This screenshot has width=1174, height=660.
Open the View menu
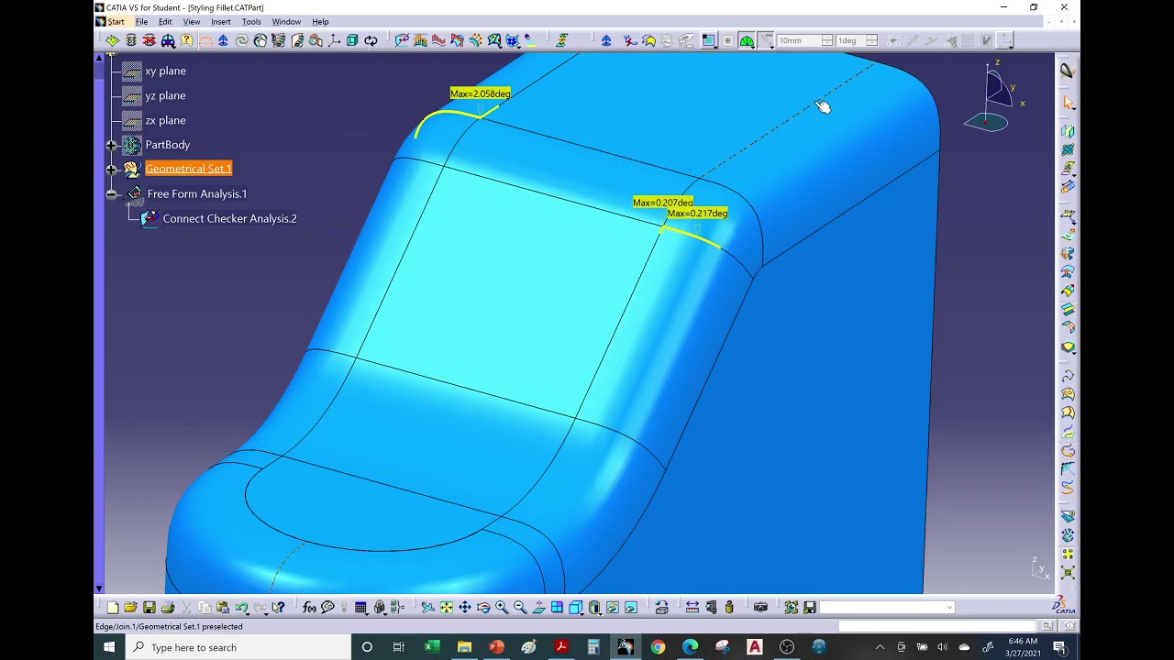point(192,22)
